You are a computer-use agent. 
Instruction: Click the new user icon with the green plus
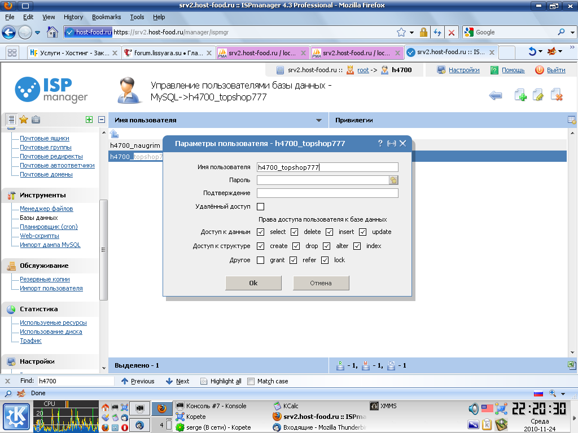(520, 95)
